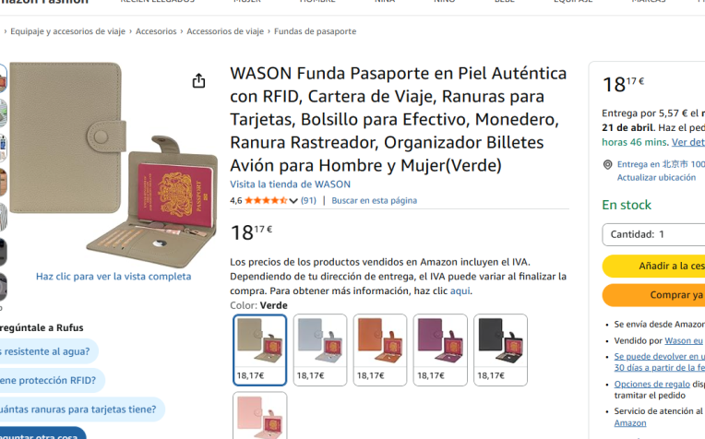Pick the purple passport cover variant
The image size is (705, 439).
click(x=440, y=350)
